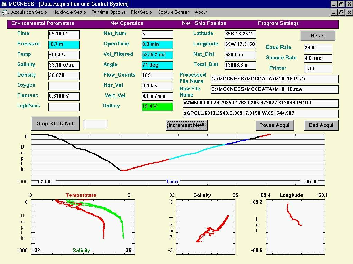This screenshot has height=264, width=353.
Task: Click the OpenTime field 8.9 min
Action: coord(158,45)
